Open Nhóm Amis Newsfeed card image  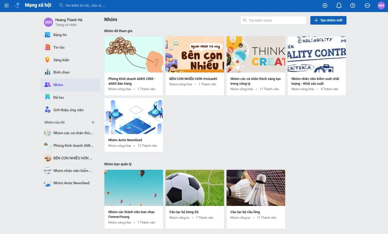point(134,116)
